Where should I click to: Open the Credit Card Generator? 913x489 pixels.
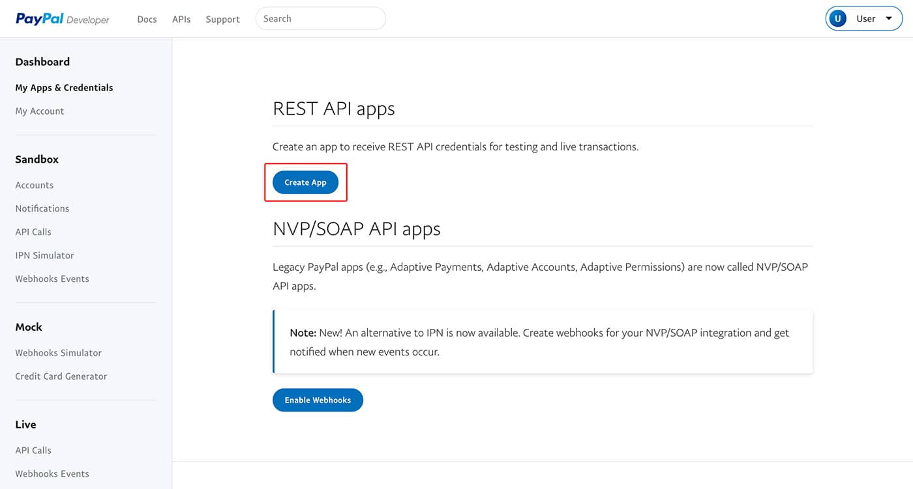61,376
